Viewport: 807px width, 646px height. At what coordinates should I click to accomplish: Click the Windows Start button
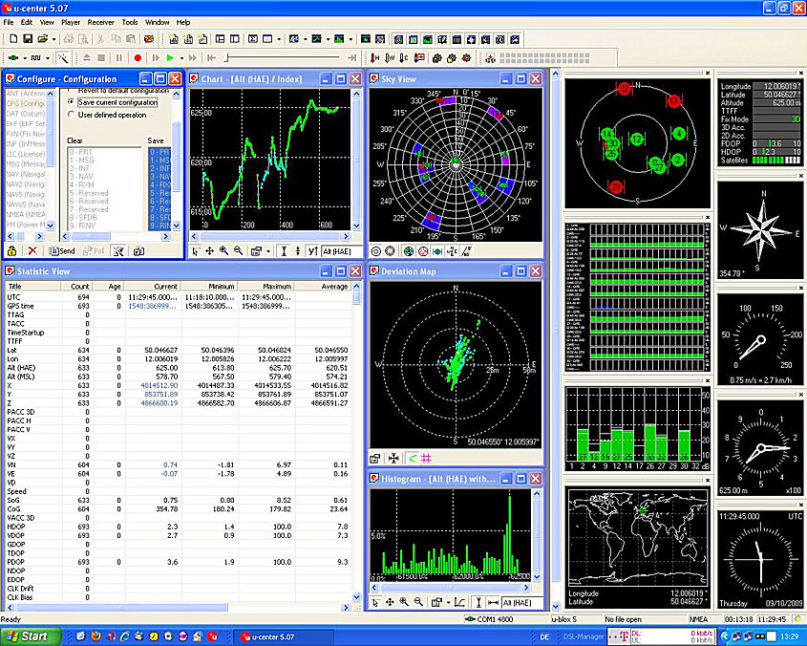(x=31, y=636)
